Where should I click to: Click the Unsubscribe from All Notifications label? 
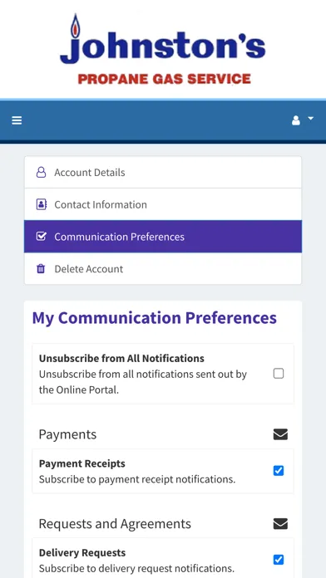(121, 358)
